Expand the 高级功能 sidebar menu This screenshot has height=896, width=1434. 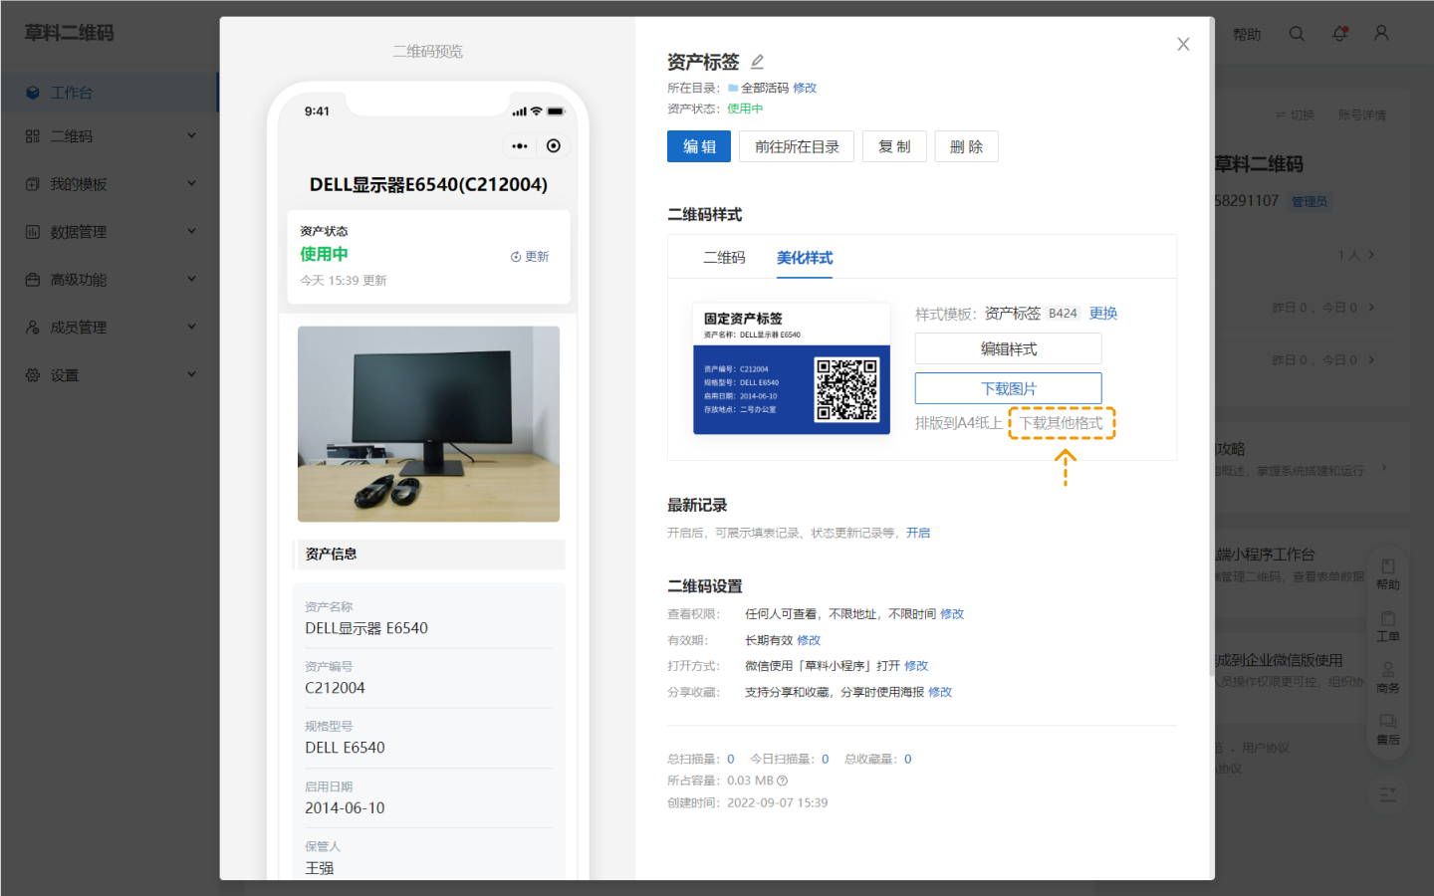pyautogui.click(x=110, y=280)
